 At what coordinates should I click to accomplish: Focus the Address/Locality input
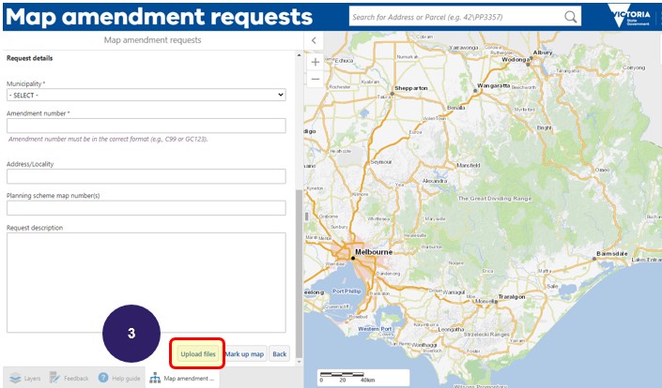(x=146, y=176)
